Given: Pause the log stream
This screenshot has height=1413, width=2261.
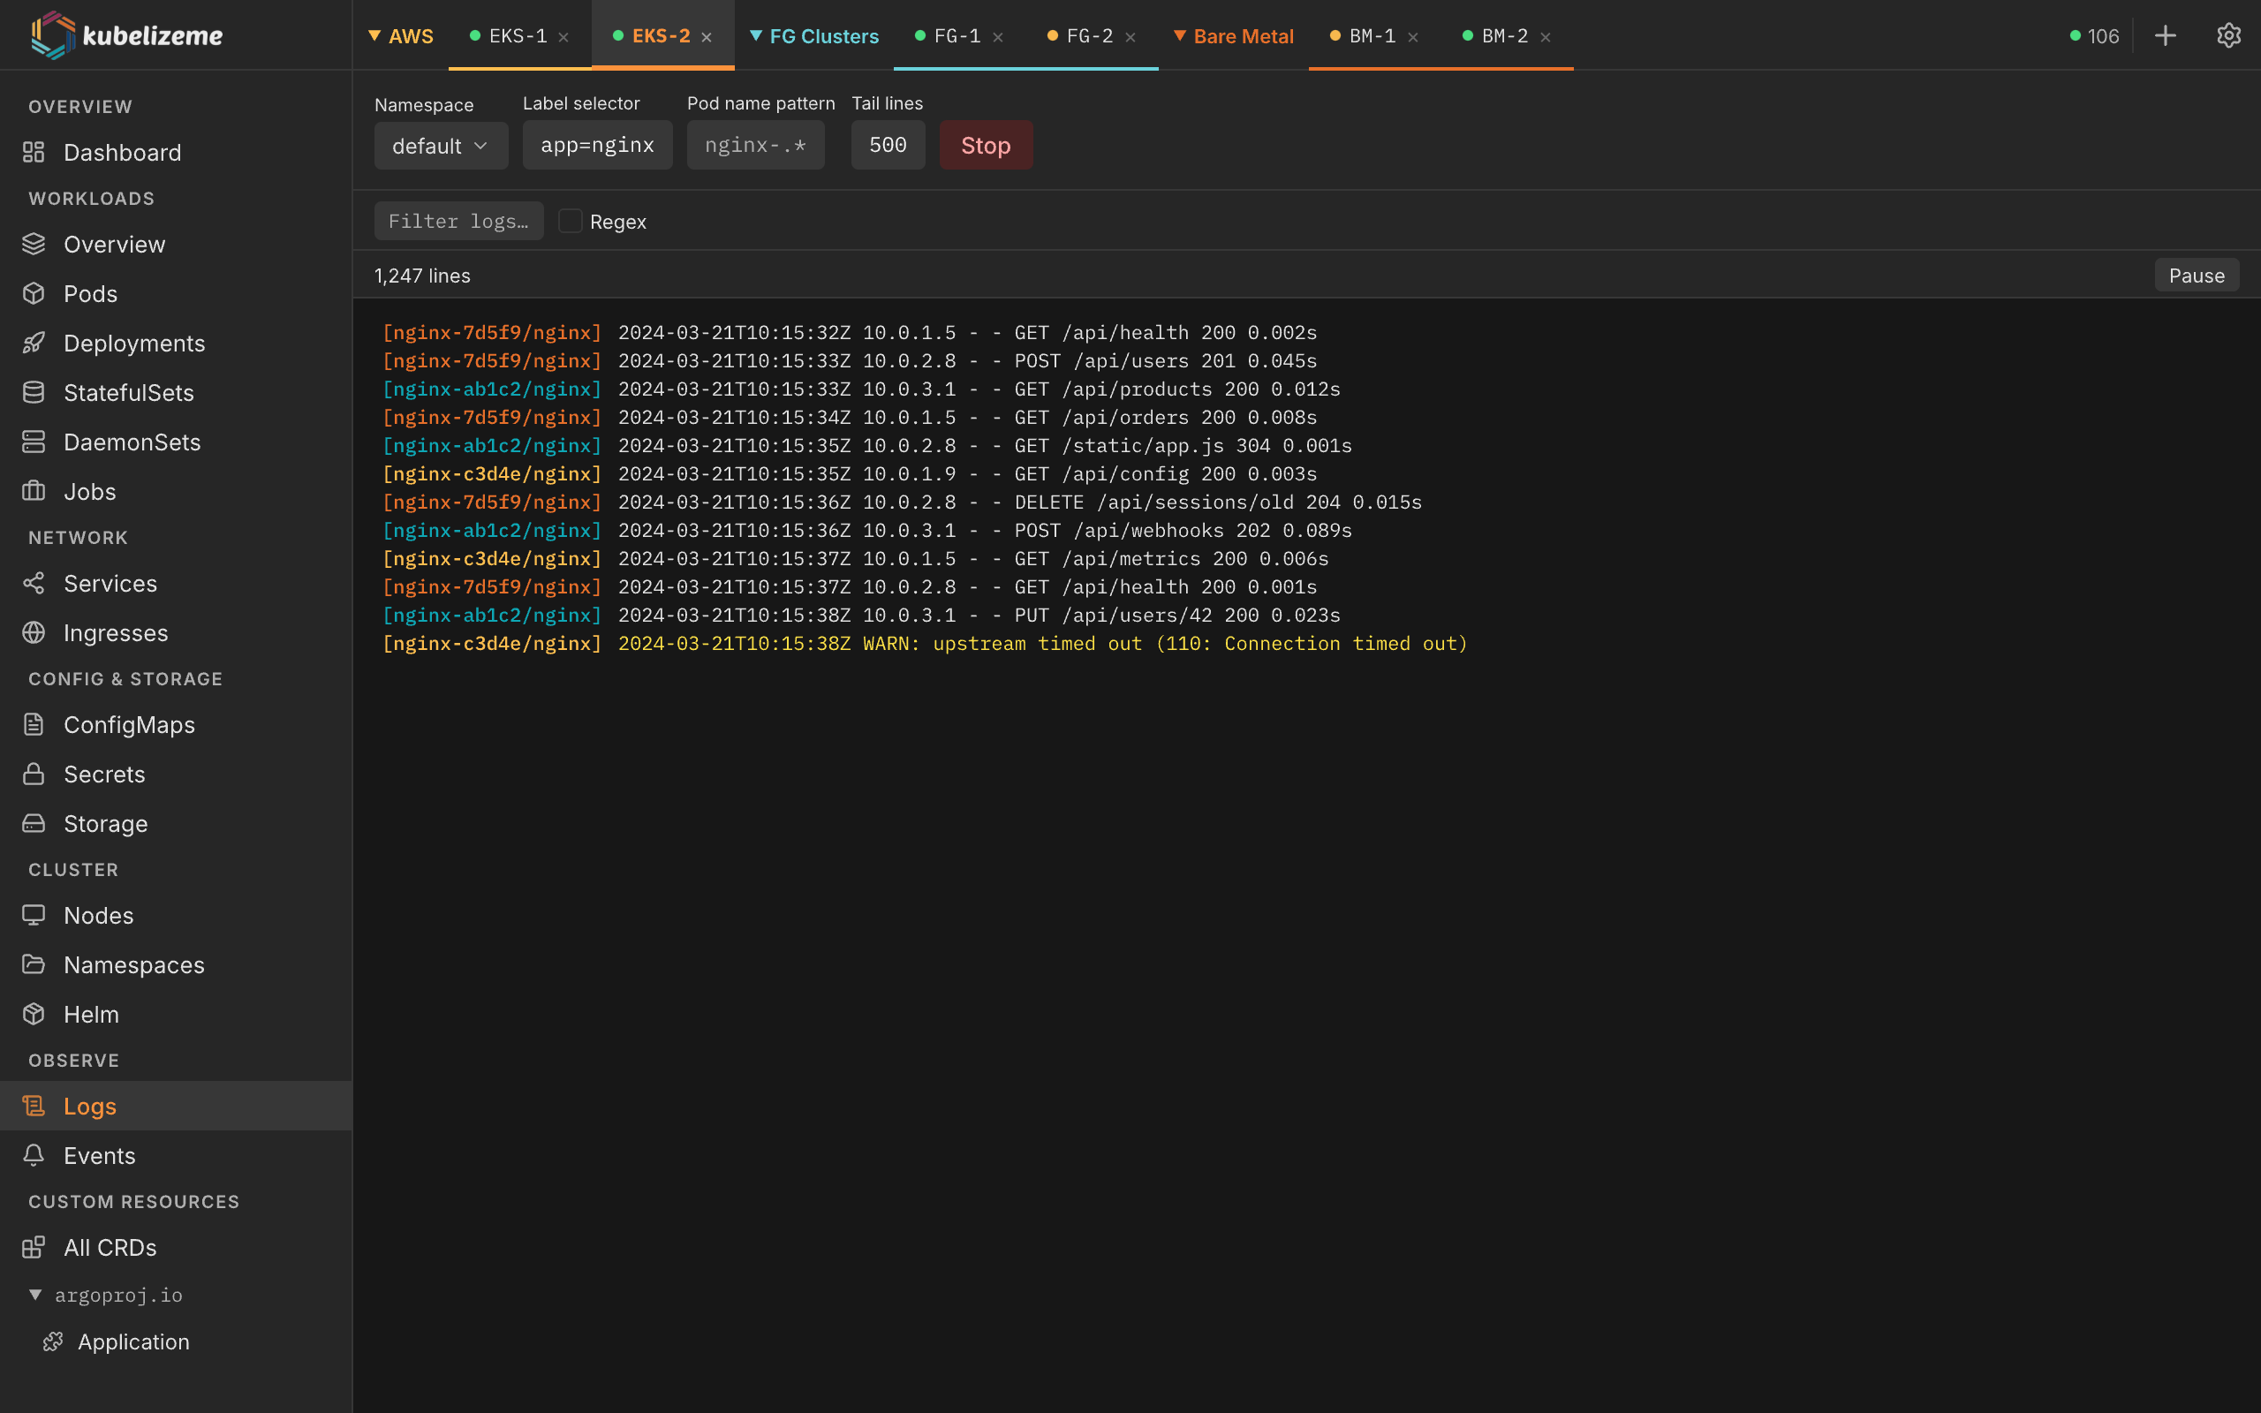Looking at the screenshot, I should coord(2197,275).
